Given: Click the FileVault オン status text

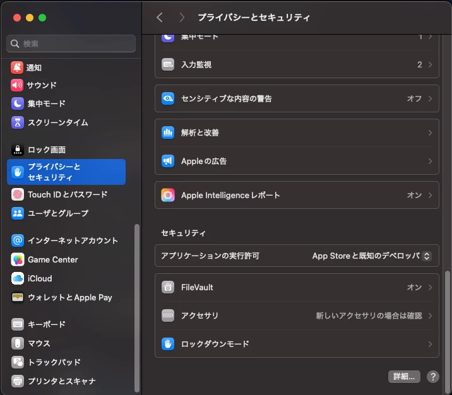Looking at the screenshot, I should pos(414,287).
